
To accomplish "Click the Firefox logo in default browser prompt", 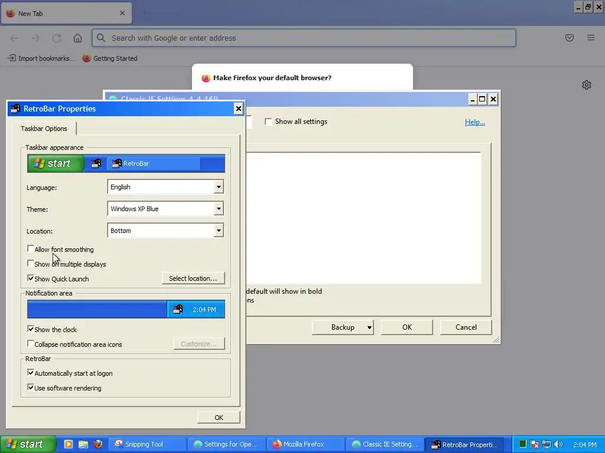I will tap(206, 78).
